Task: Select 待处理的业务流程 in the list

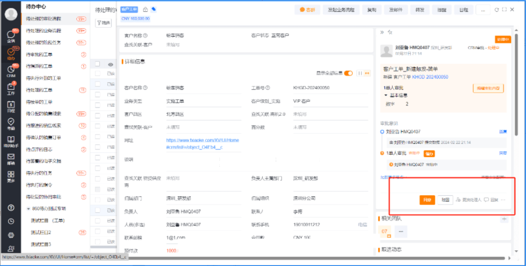Action: point(55,30)
